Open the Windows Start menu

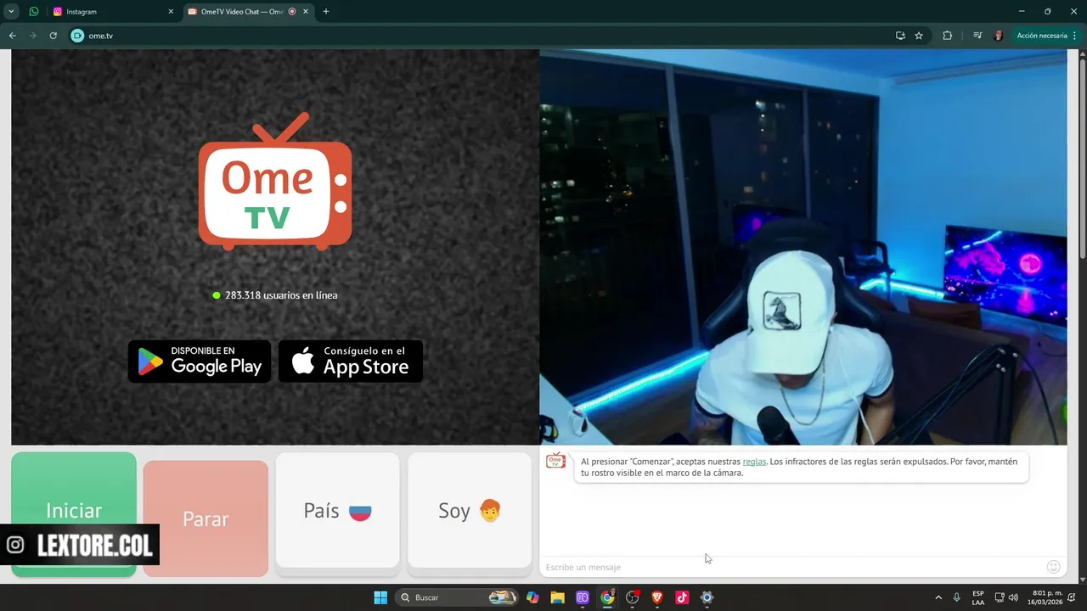point(380,597)
